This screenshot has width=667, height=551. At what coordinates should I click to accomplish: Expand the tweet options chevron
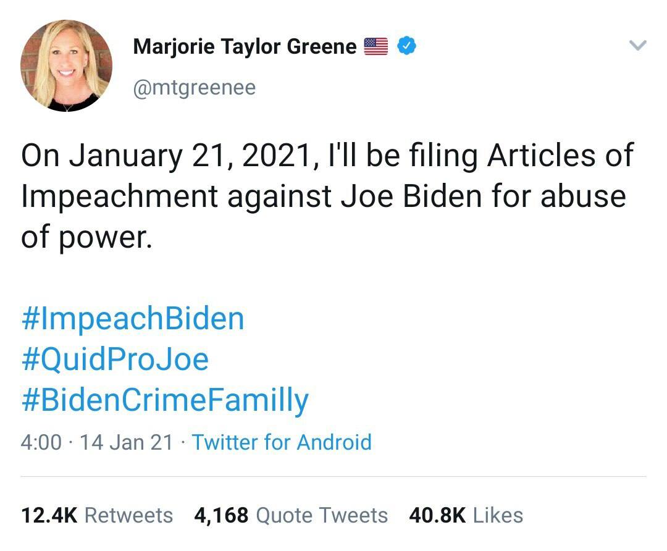click(637, 46)
